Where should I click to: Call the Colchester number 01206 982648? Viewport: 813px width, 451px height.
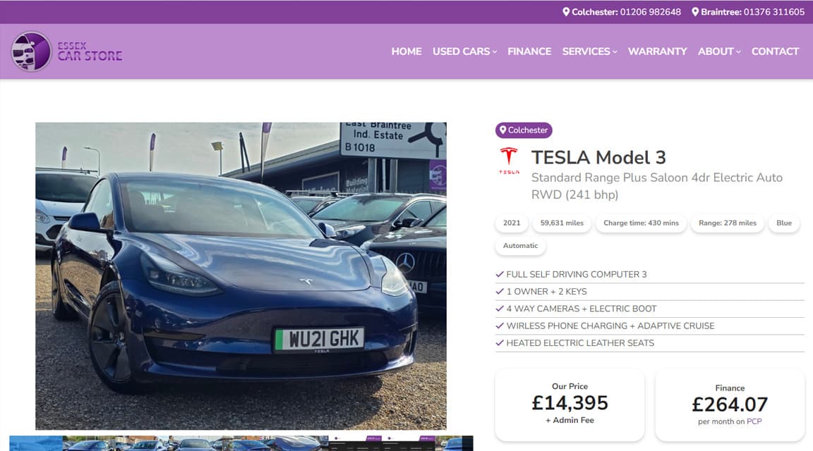coord(651,12)
